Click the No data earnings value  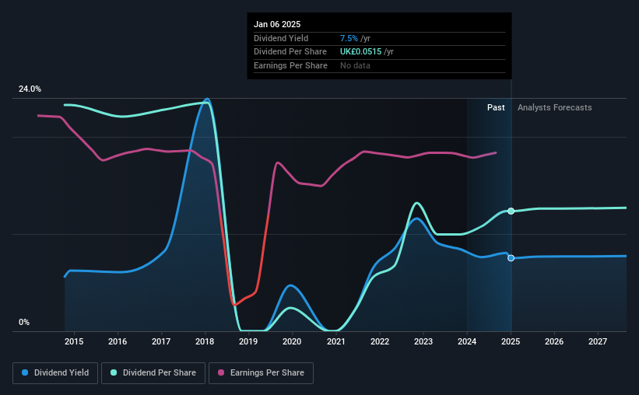pos(355,65)
